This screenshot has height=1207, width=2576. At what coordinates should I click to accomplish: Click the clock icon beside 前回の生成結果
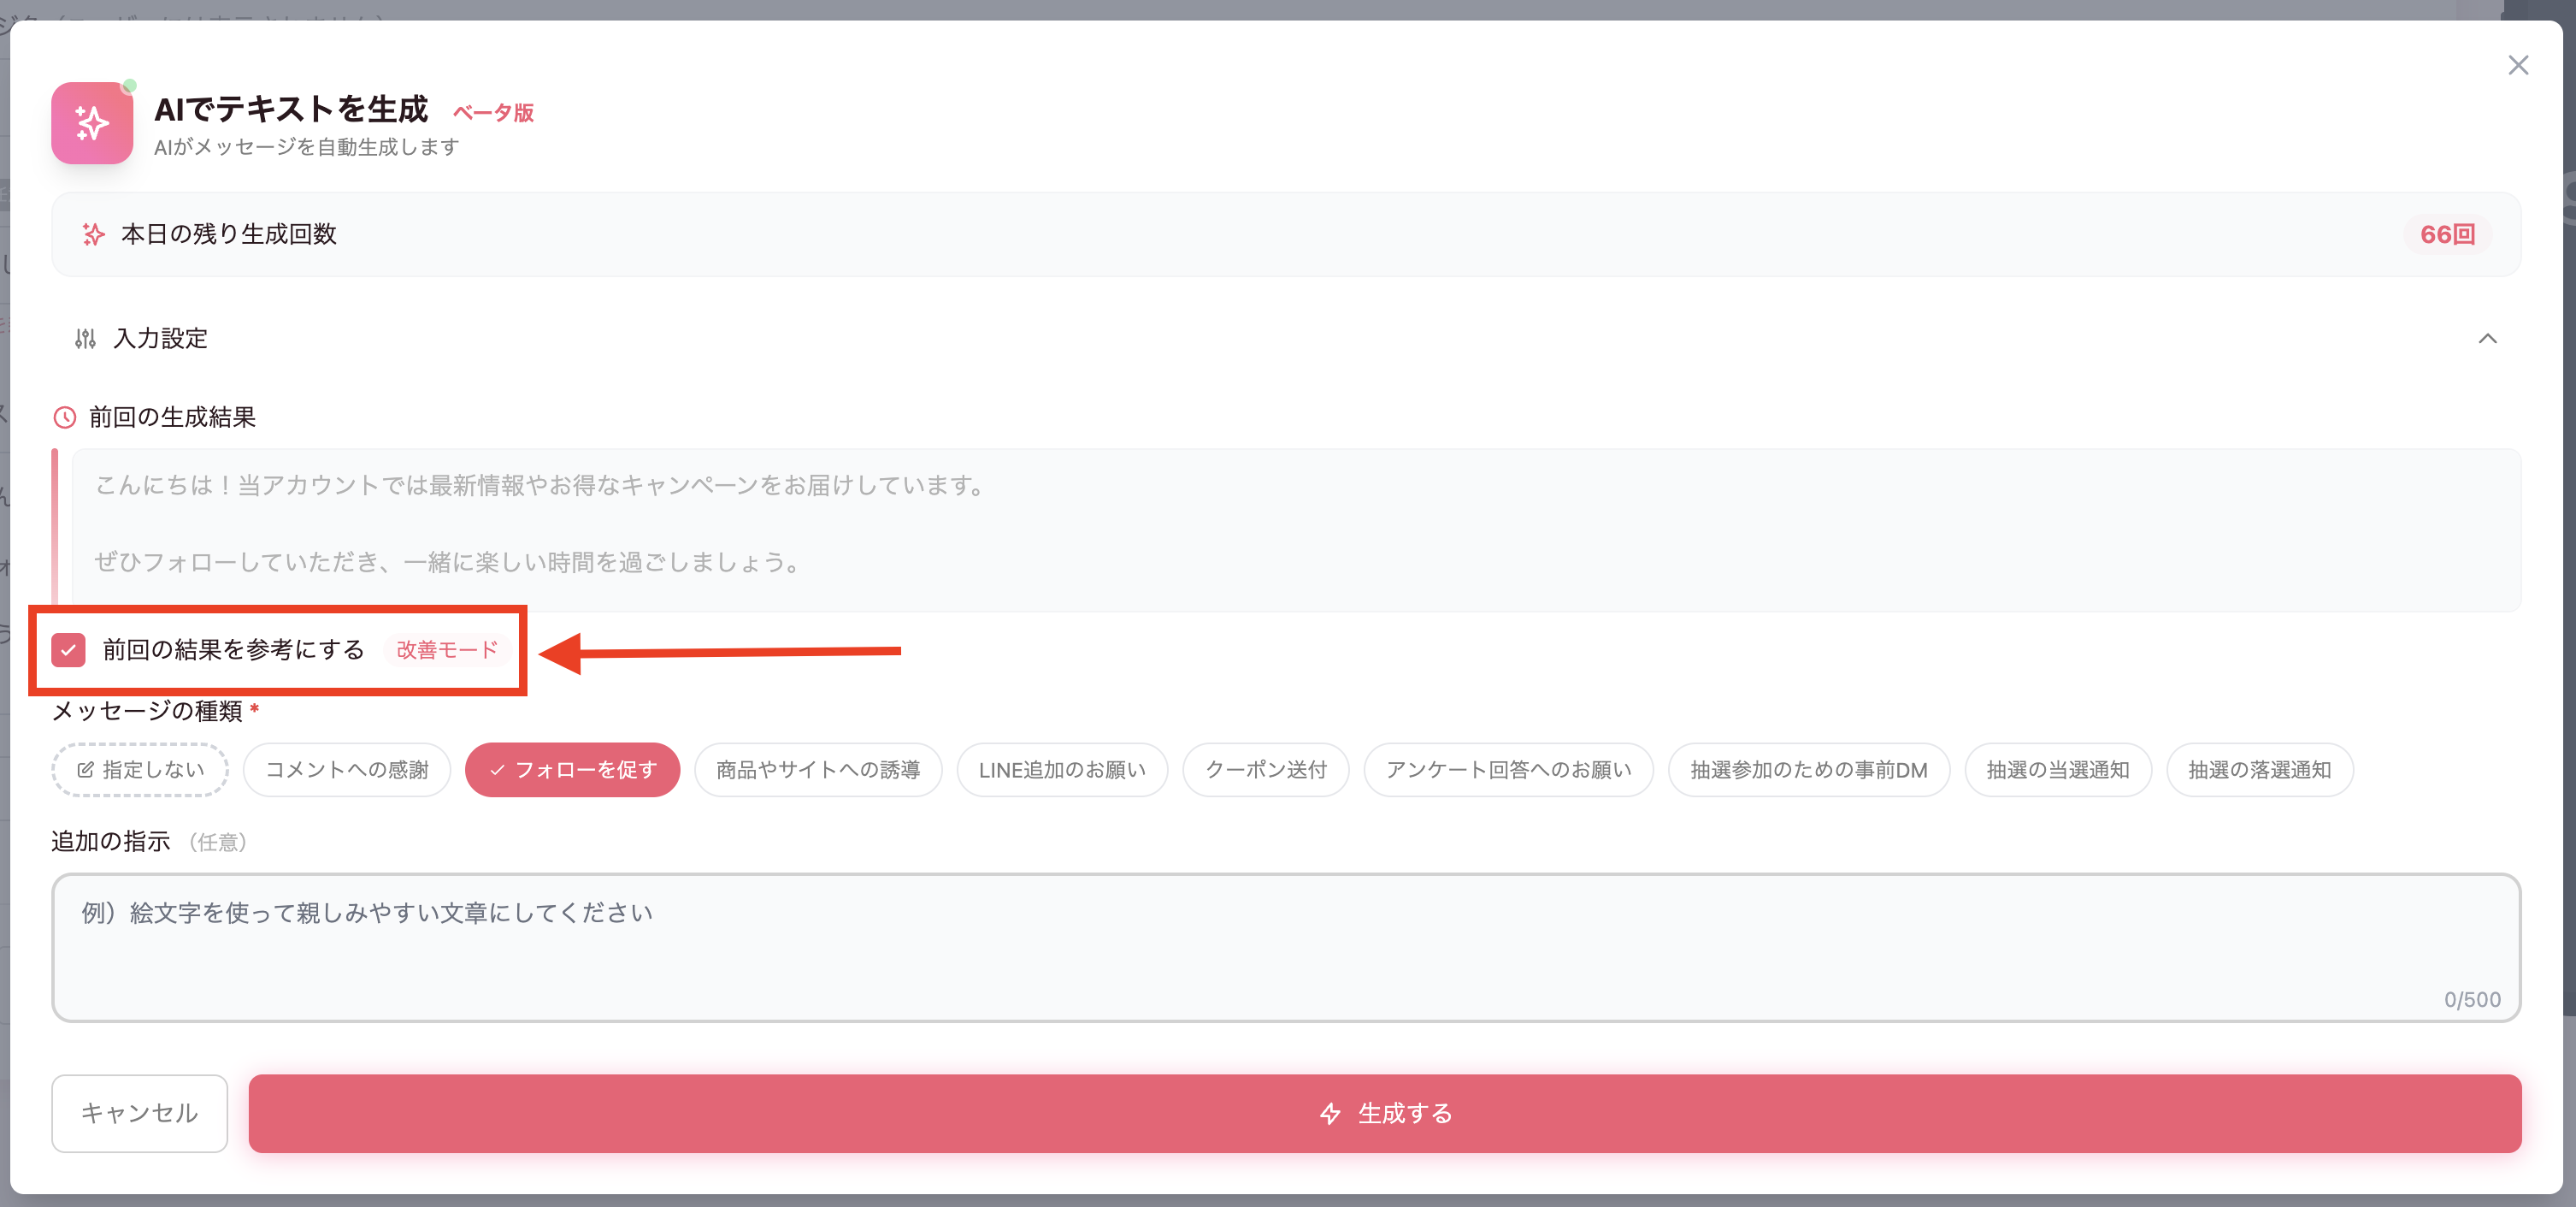(65, 417)
